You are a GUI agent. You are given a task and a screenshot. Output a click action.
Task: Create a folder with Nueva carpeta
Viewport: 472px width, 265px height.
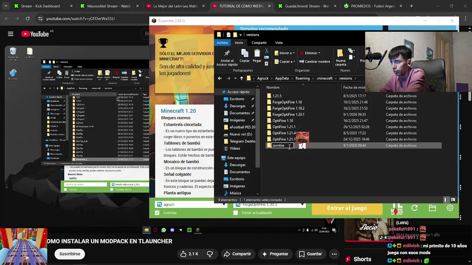coord(340,58)
